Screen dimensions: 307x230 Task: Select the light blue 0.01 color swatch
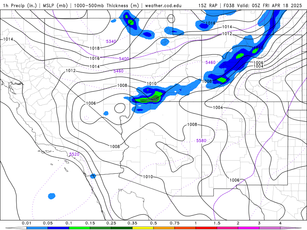[37, 228]
